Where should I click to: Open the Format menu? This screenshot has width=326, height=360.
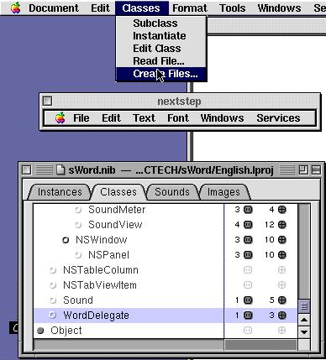pos(190,8)
